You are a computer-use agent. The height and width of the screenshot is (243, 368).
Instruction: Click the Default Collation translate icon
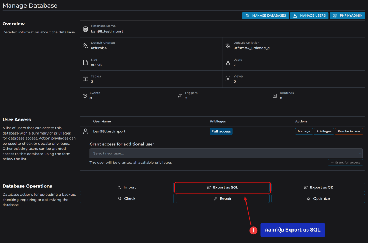tap(228, 46)
